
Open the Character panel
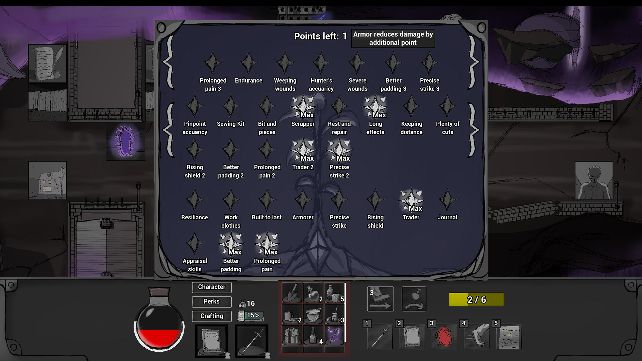point(212,287)
